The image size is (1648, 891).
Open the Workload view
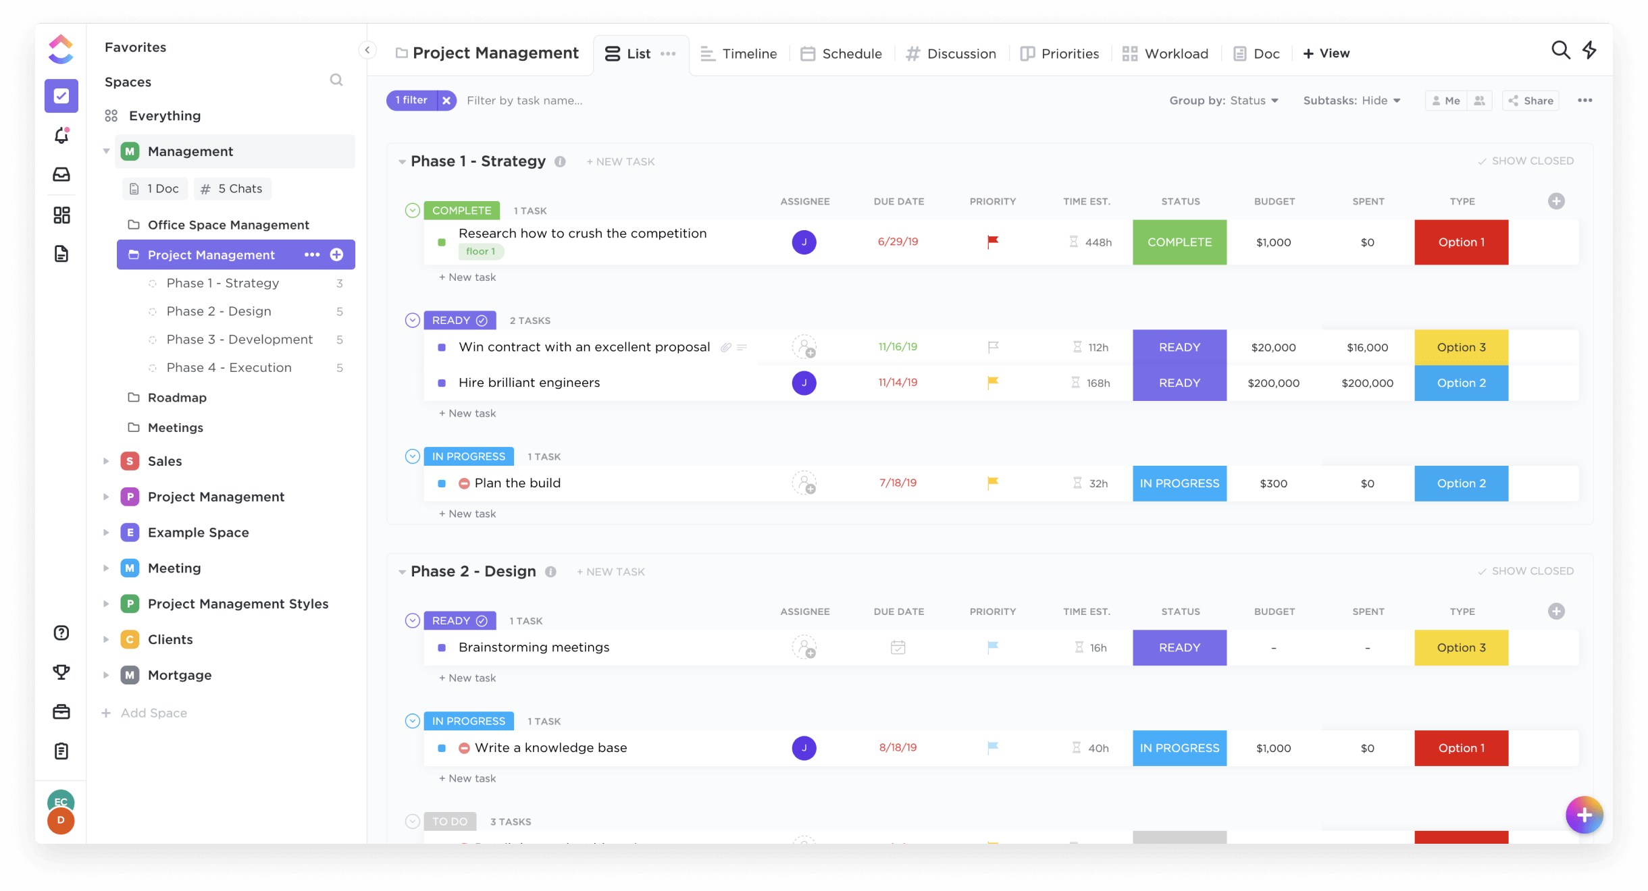click(1166, 53)
